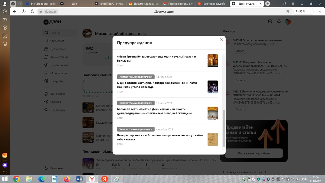Screen dimensions: 325x183
Task: Click the browser back arrow
Action: coord(15,11)
